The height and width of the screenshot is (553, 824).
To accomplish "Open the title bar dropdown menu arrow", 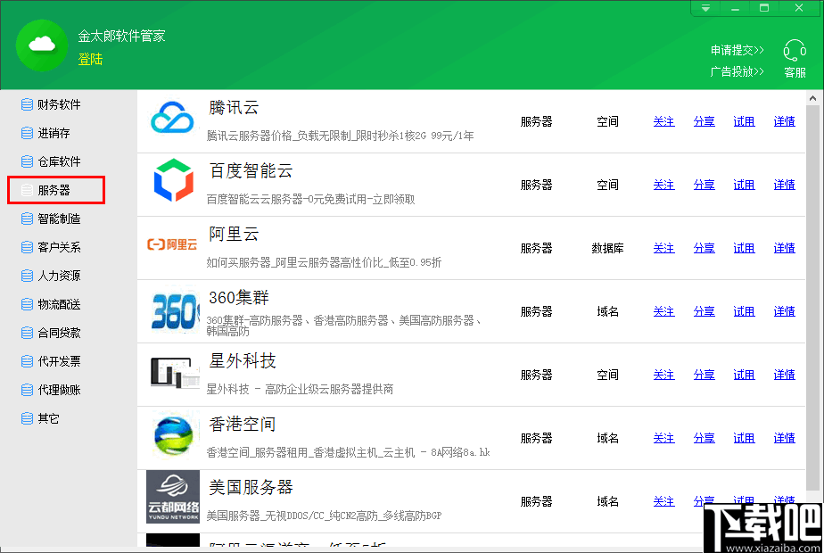I will [705, 8].
